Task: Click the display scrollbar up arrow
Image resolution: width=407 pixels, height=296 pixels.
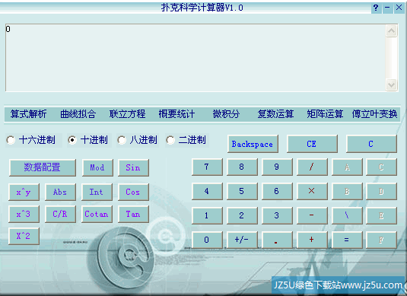Action: pyautogui.click(x=391, y=31)
